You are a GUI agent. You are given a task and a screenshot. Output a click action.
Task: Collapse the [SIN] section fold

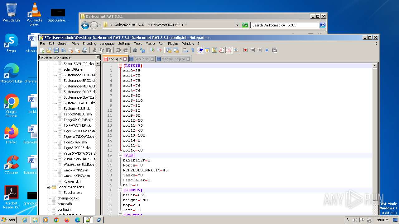click(x=120, y=155)
